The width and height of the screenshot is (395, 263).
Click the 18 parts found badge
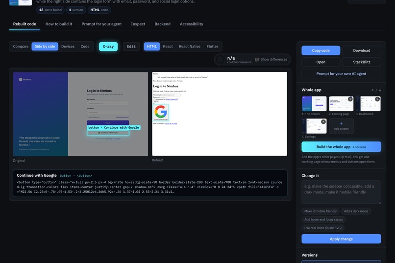pyautogui.click(x=50, y=10)
